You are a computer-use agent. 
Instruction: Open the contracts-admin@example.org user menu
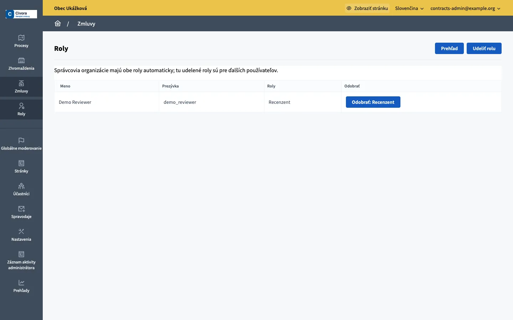point(465,8)
